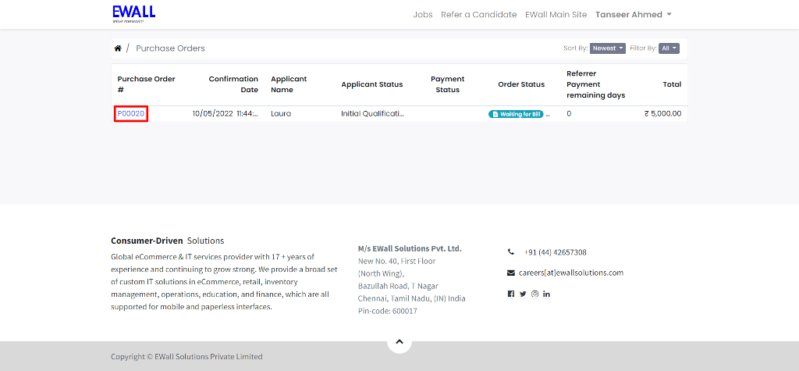Click the Applicant Name column header

pyautogui.click(x=289, y=84)
